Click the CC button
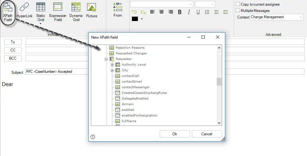The height and width of the screenshot is (156, 307). click(x=13, y=50)
